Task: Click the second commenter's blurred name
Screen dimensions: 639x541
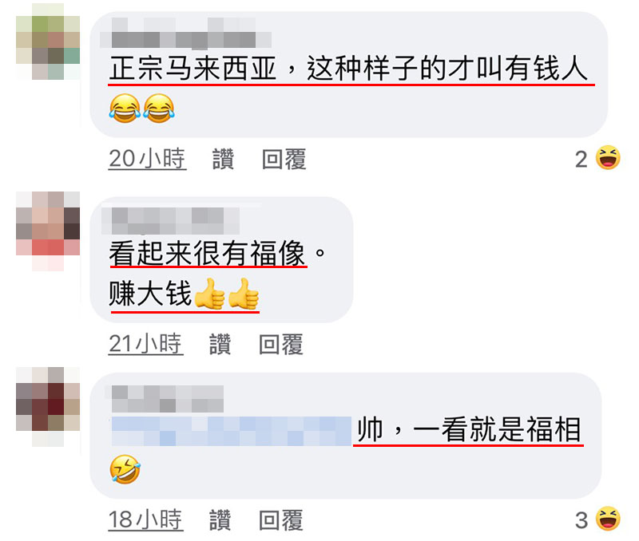Action: [x=170, y=220]
